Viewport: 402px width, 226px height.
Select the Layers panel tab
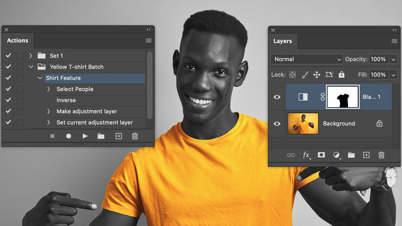coord(283,41)
